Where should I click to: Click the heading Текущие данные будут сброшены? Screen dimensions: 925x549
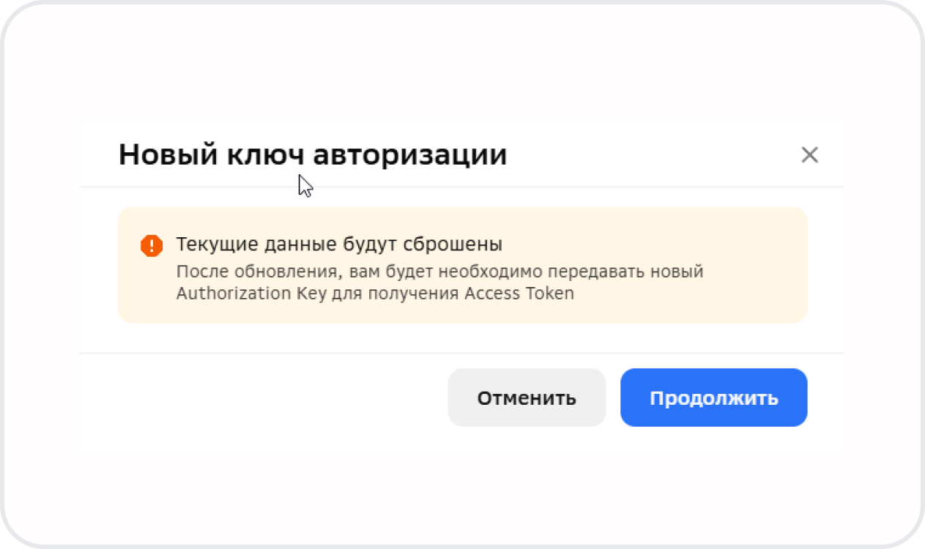[339, 244]
